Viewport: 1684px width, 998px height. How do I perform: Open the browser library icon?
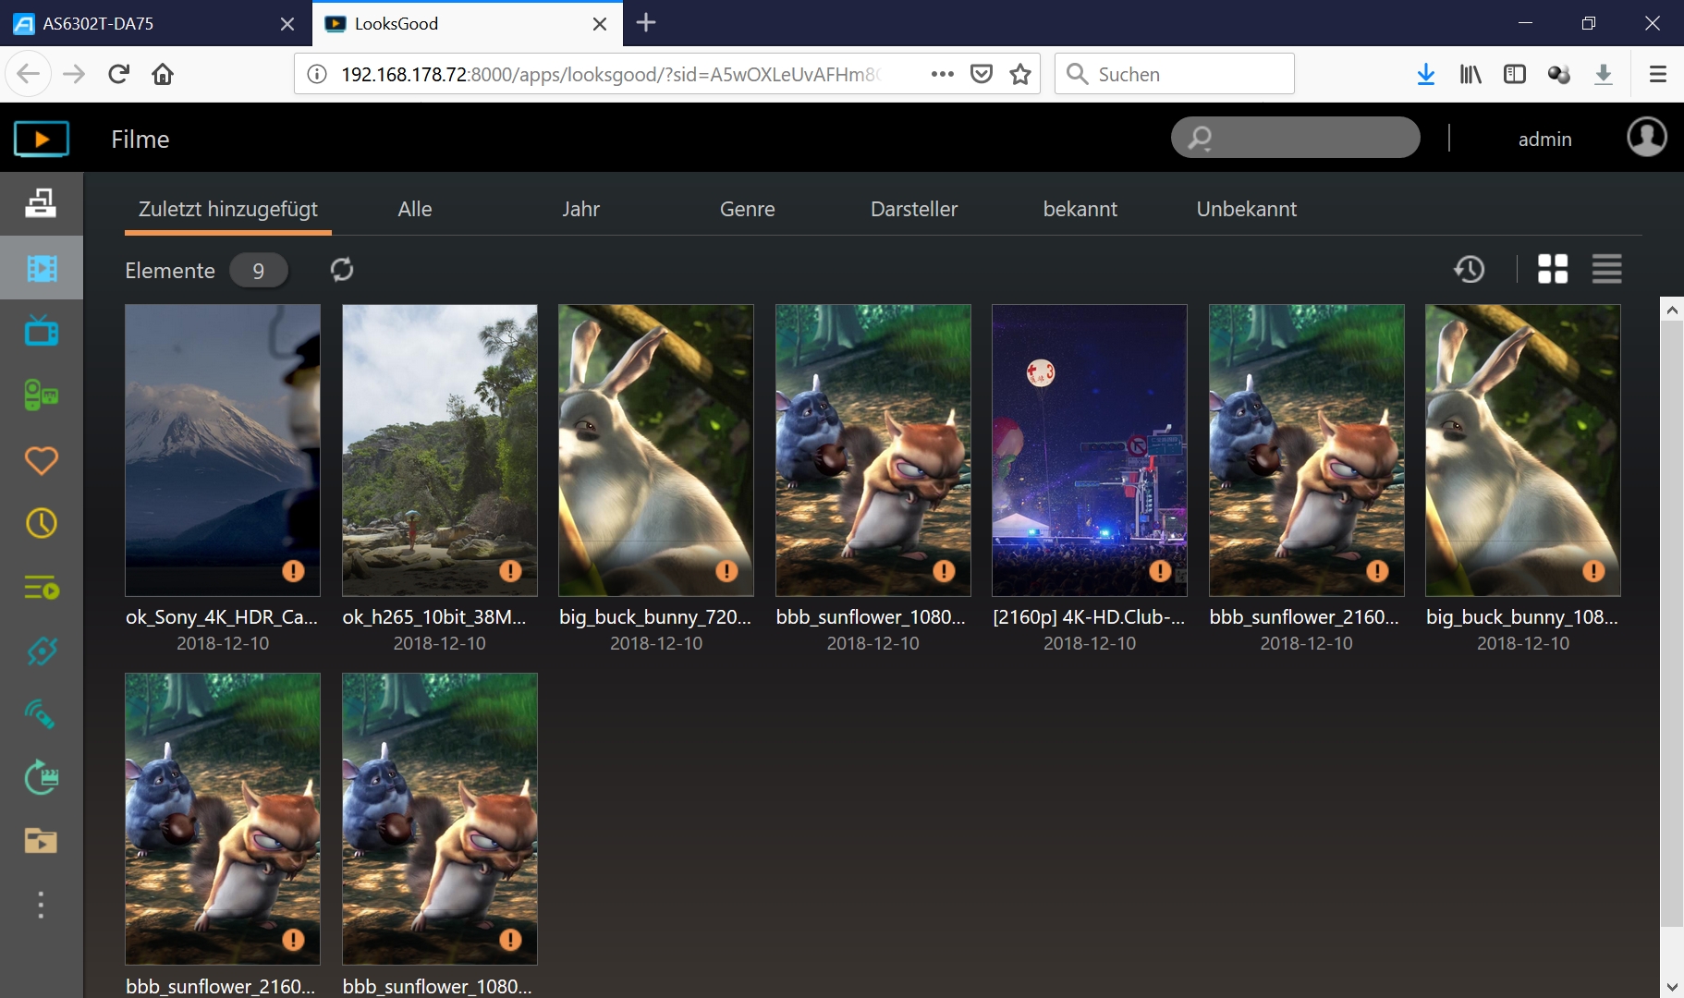pos(1470,74)
